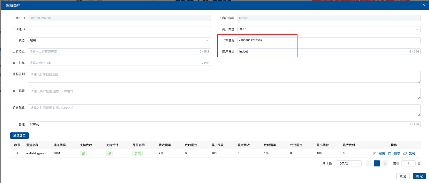Screen dimensions: 429x183
Task: Go to next page with right arrow
Action: [x=385, y=164]
